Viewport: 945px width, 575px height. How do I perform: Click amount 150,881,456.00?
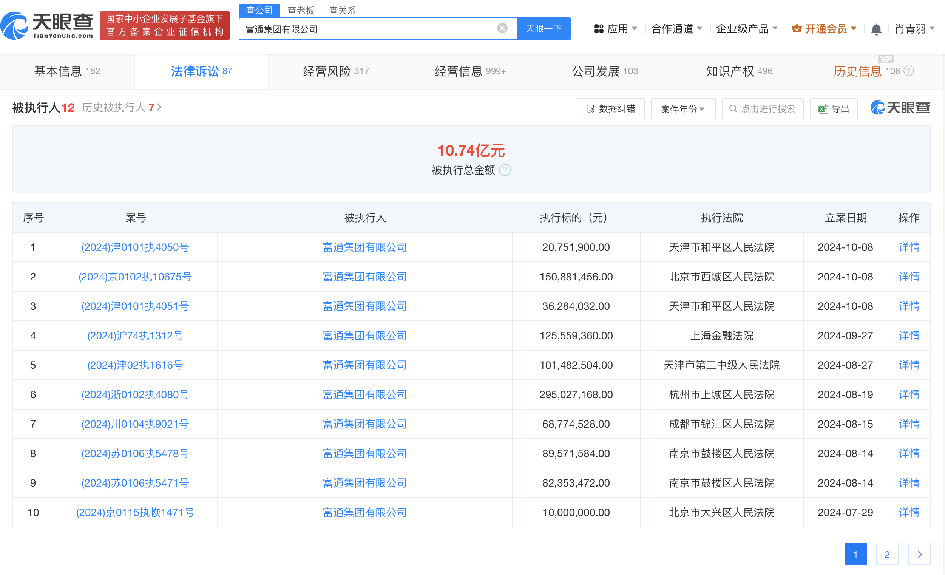click(x=576, y=277)
